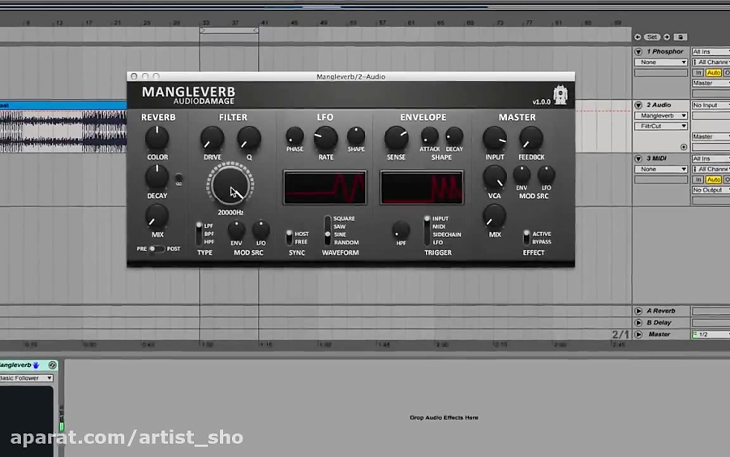730x457 pixels.
Task: Click the LFO SHAPE knob
Action: click(356, 136)
